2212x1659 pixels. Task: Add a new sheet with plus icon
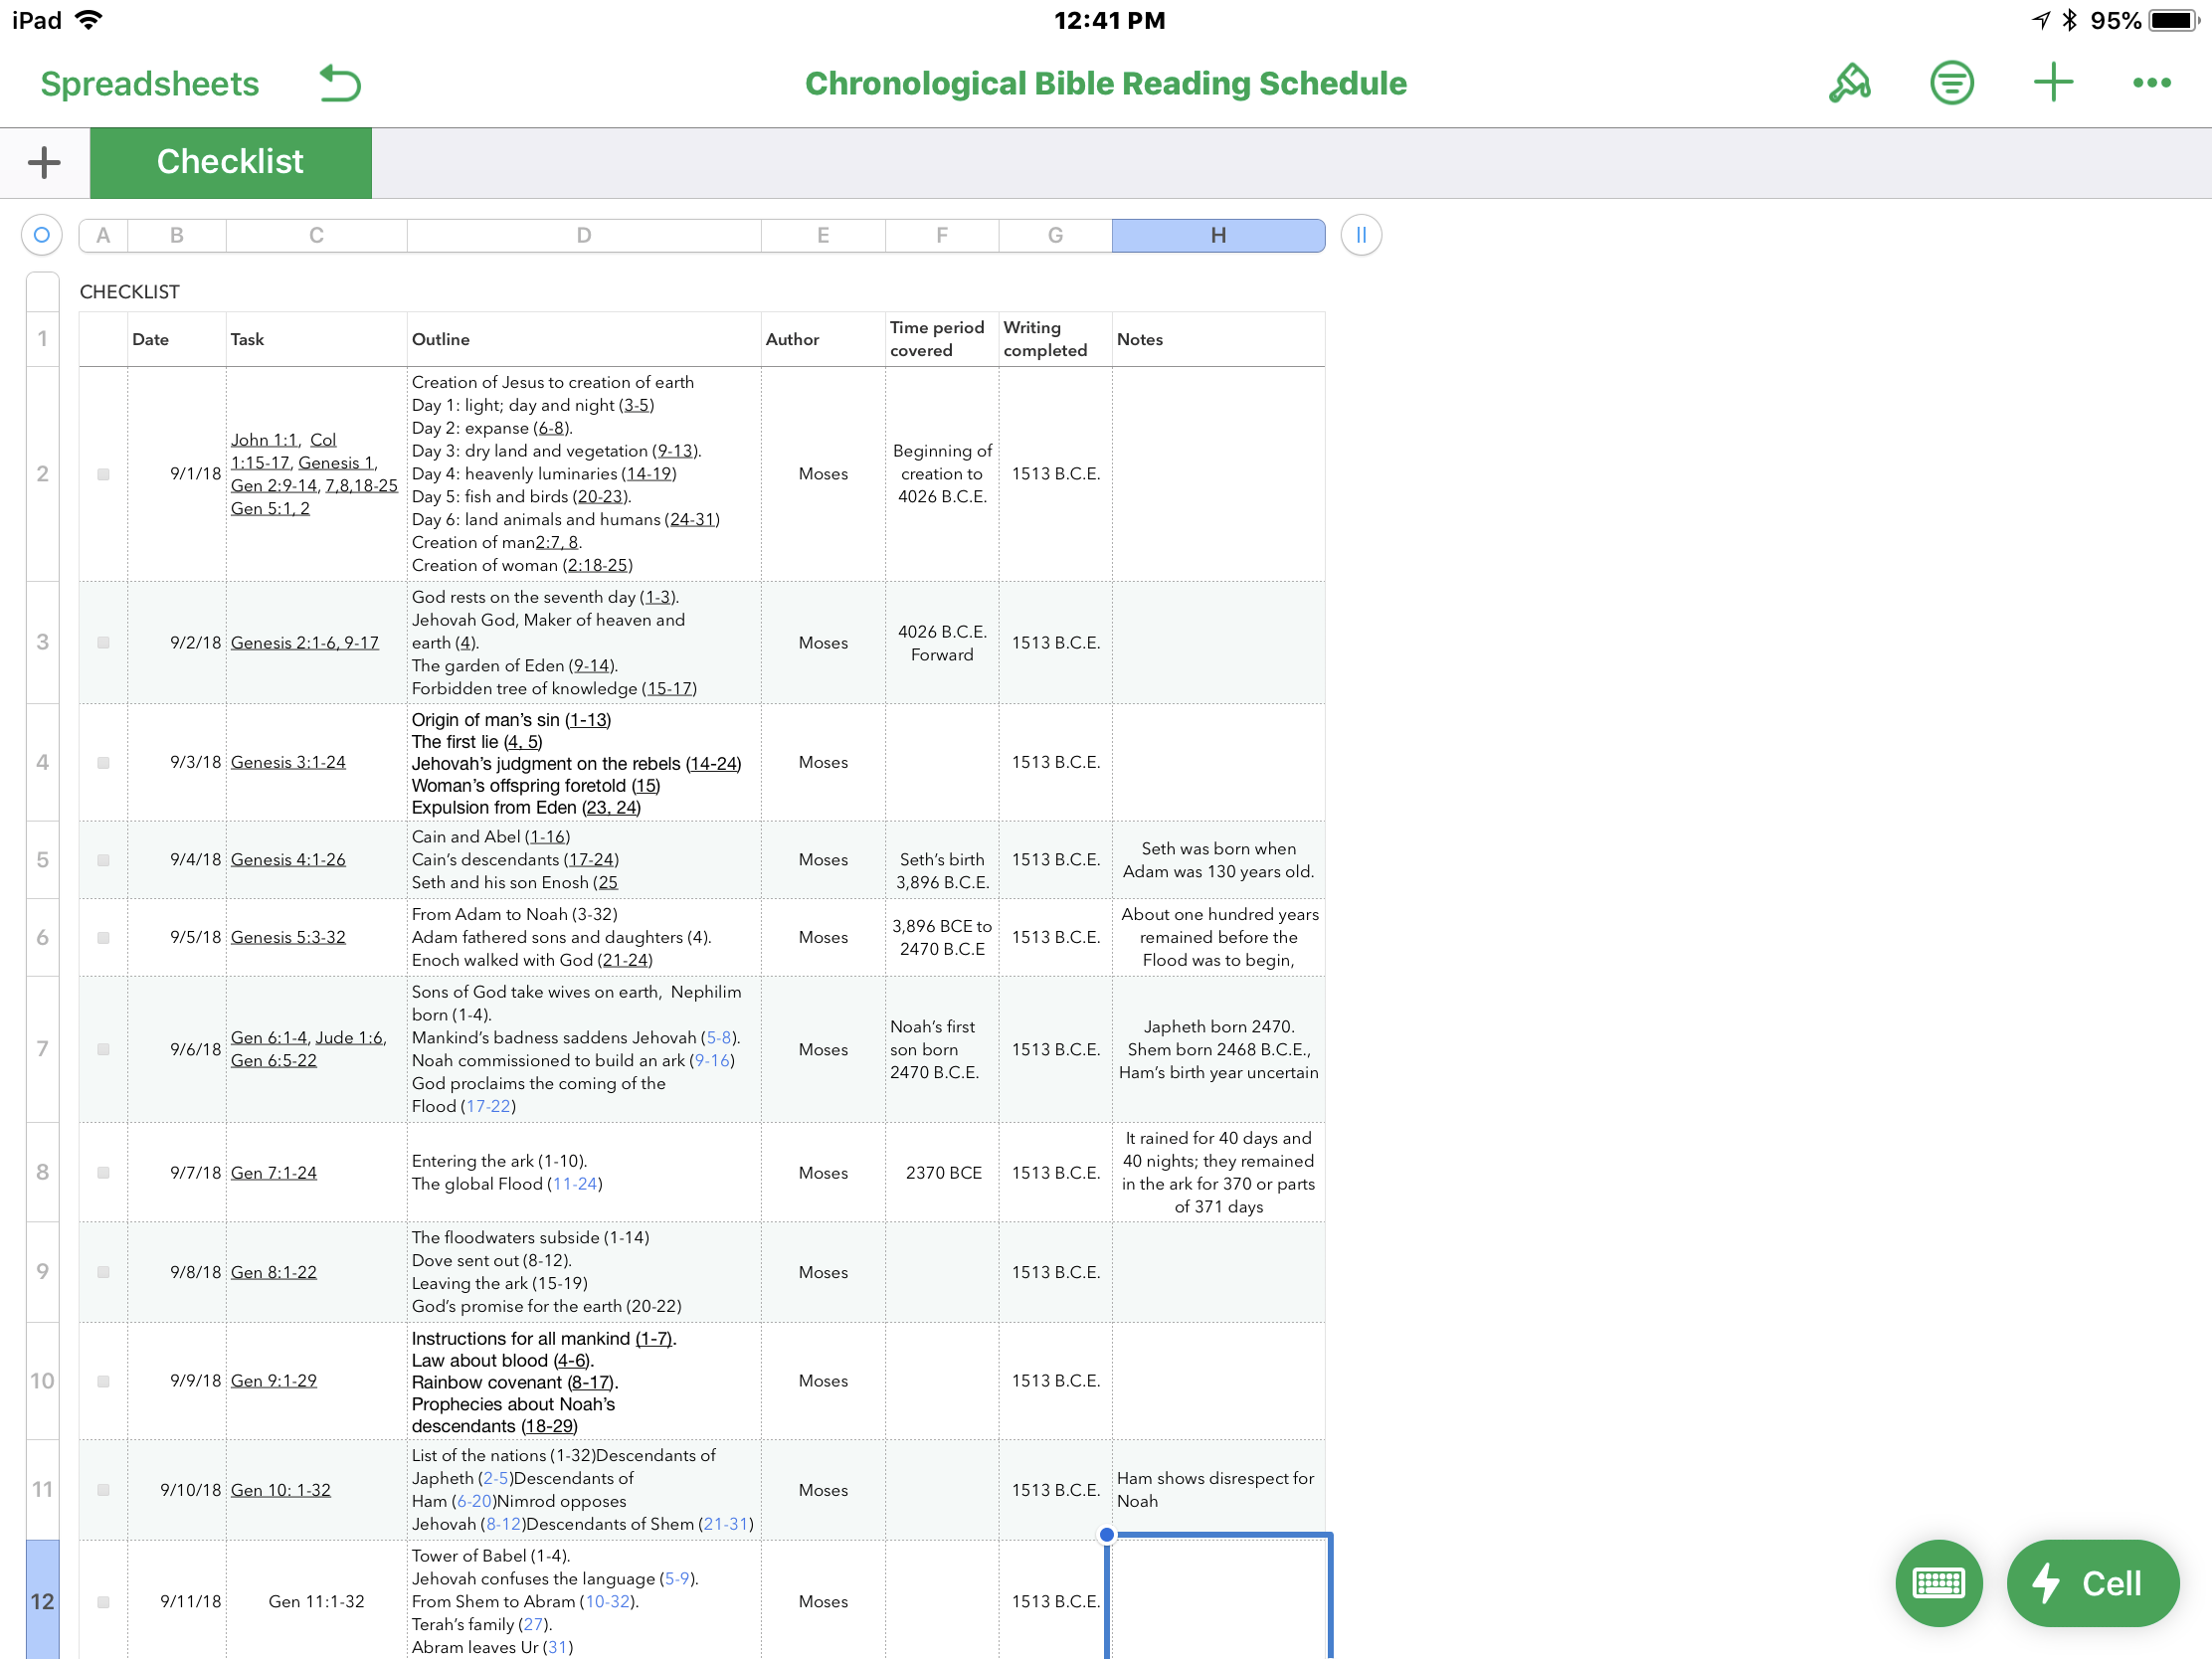(x=44, y=163)
